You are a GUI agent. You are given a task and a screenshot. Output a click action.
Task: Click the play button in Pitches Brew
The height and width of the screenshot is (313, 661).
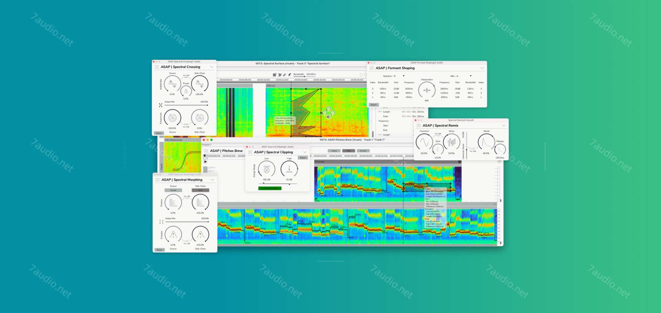click(205, 162)
